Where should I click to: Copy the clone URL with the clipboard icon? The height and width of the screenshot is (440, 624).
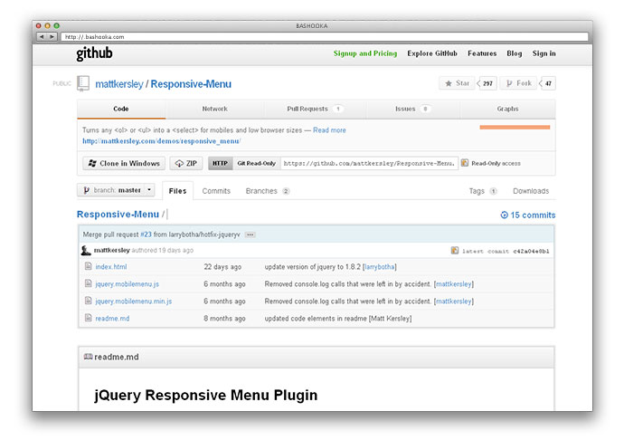(465, 163)
